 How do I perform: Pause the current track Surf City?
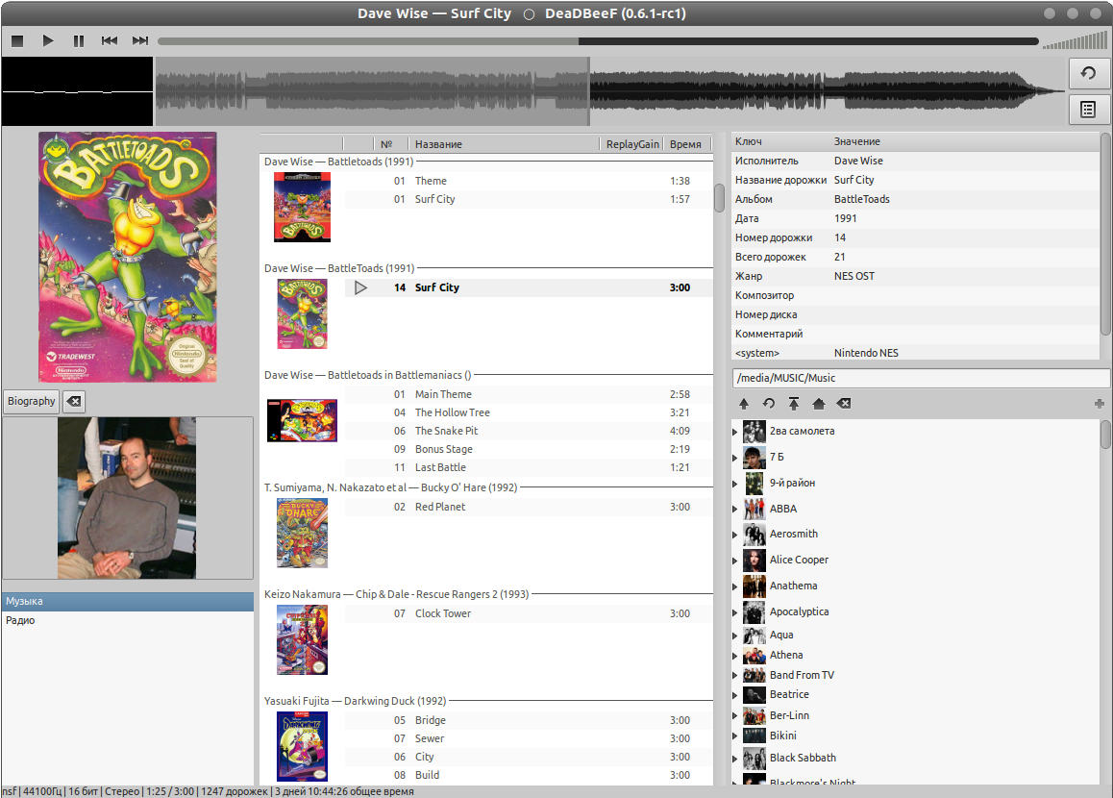(79, 40)
